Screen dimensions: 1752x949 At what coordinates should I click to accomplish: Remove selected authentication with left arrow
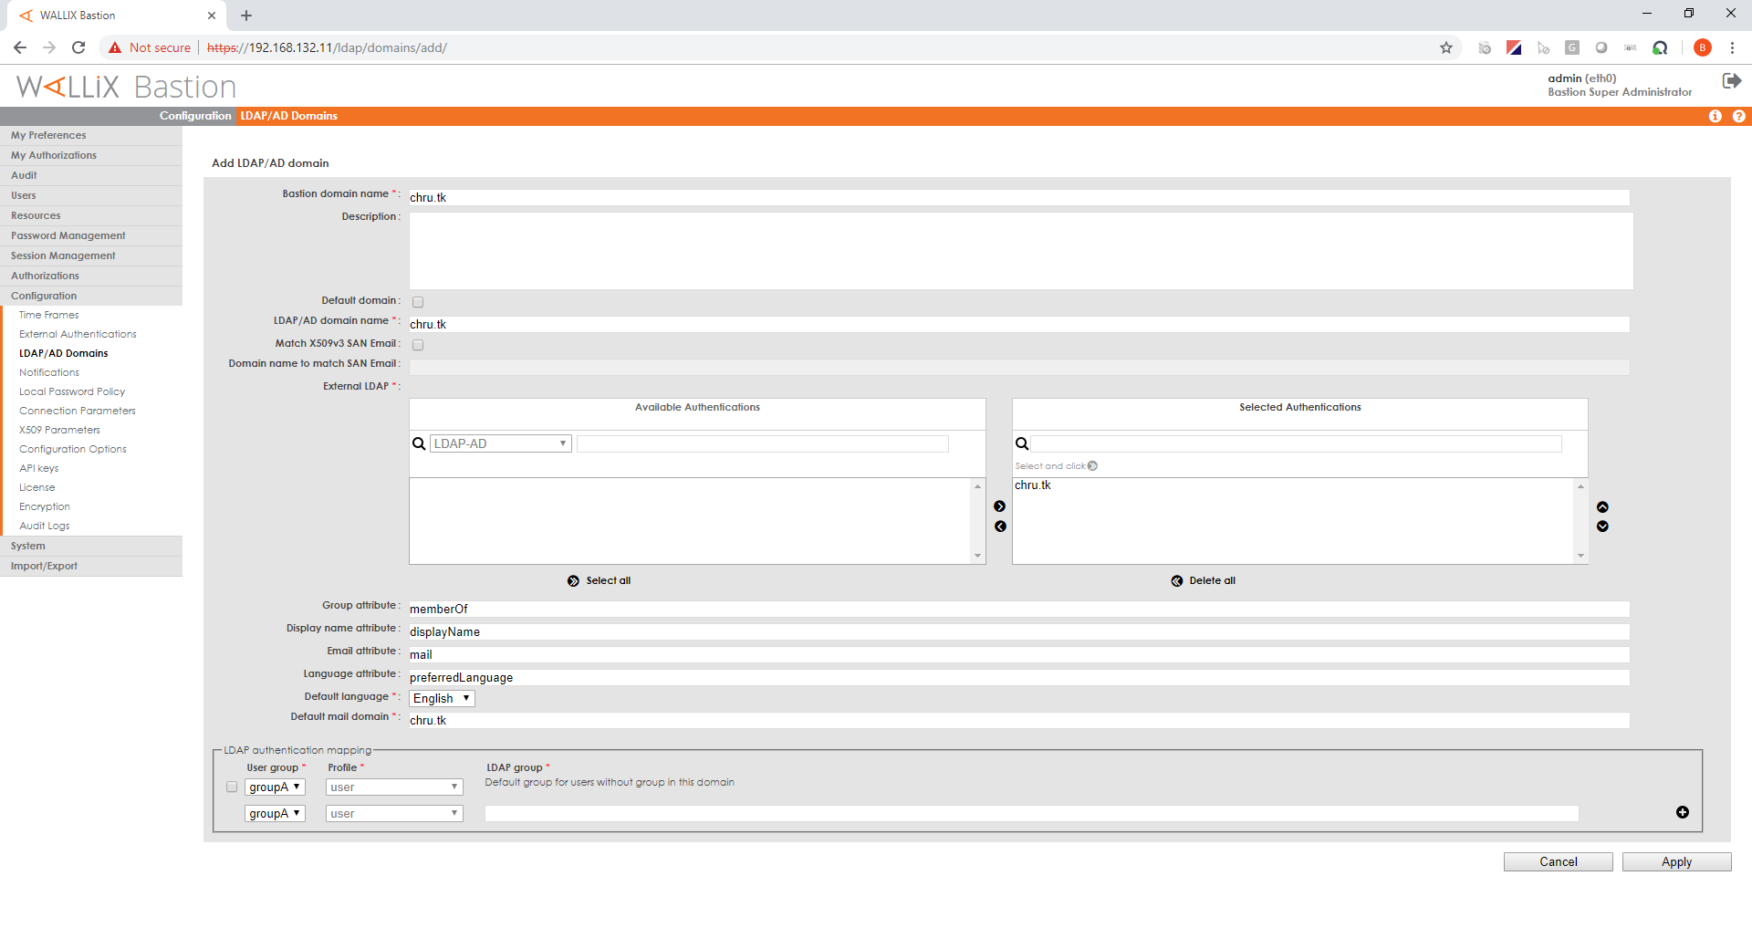pyautogui.click(x=999, y=527)
